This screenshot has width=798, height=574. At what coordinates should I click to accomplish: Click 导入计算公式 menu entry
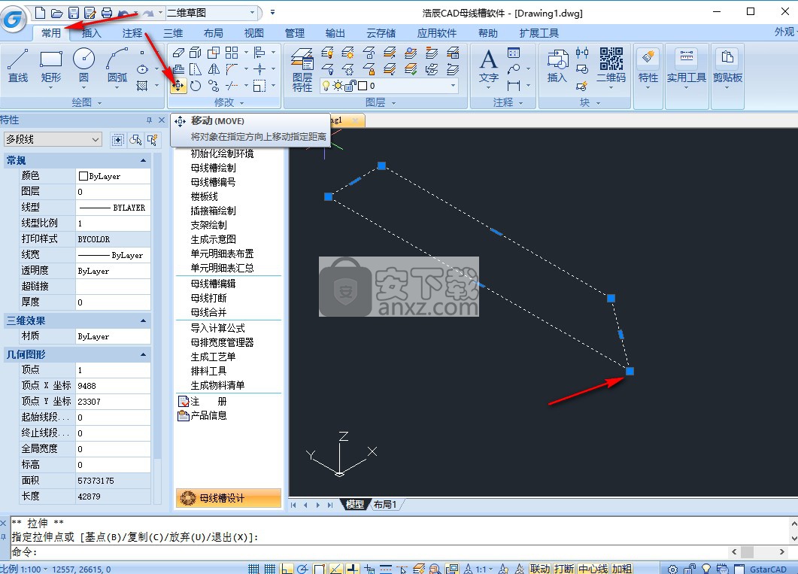(218, 328)
